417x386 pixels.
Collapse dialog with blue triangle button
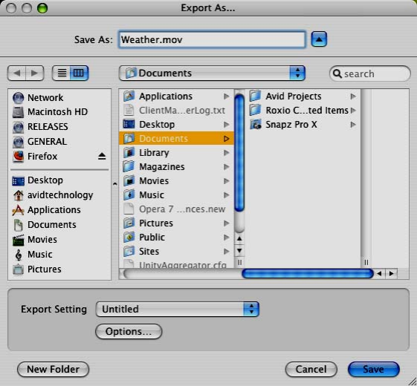tap(319, 39)
